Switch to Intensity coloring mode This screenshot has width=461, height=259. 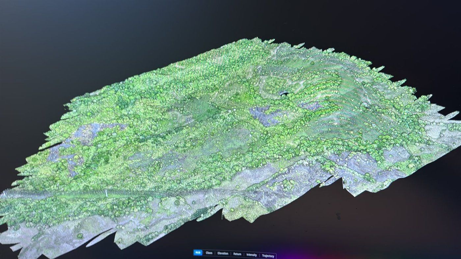(252, 255)
